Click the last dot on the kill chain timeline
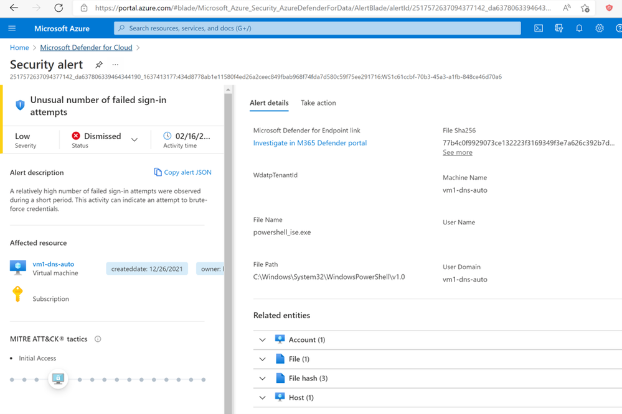This screenshot has width=622, height=414. [204, 380]
